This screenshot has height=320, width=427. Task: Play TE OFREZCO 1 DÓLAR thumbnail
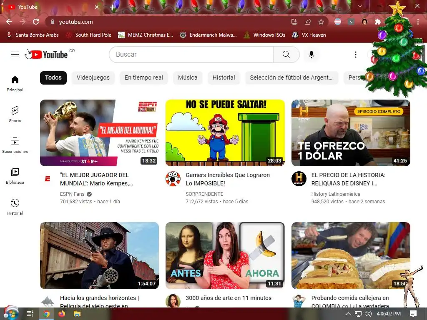click(351, 133)
